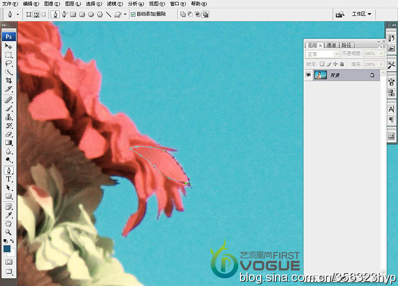The height and width of the screenshot is (286, 398).
Task: Switch to the 通道 tab
Action: click(331, 45)
